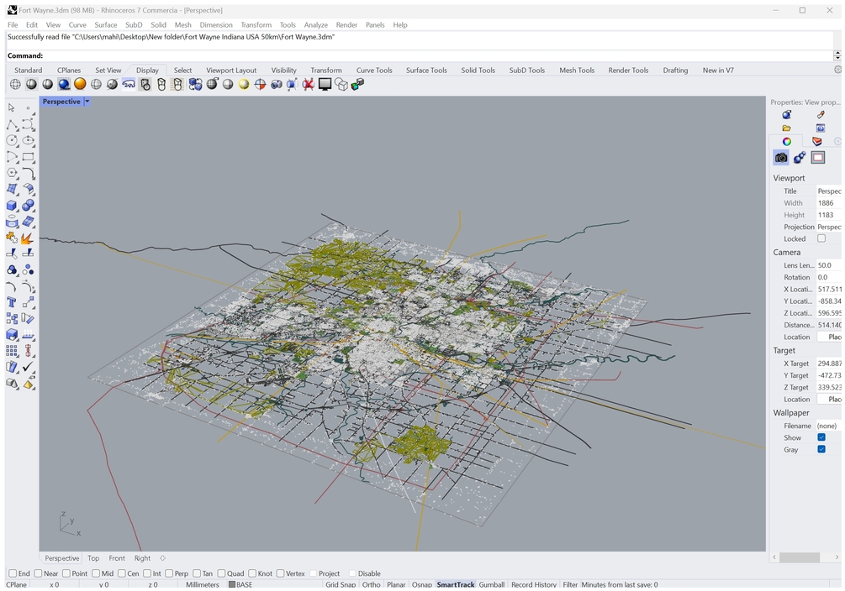Open the camera viewport properties icon
845x591 pixels.
pos(781,158)
